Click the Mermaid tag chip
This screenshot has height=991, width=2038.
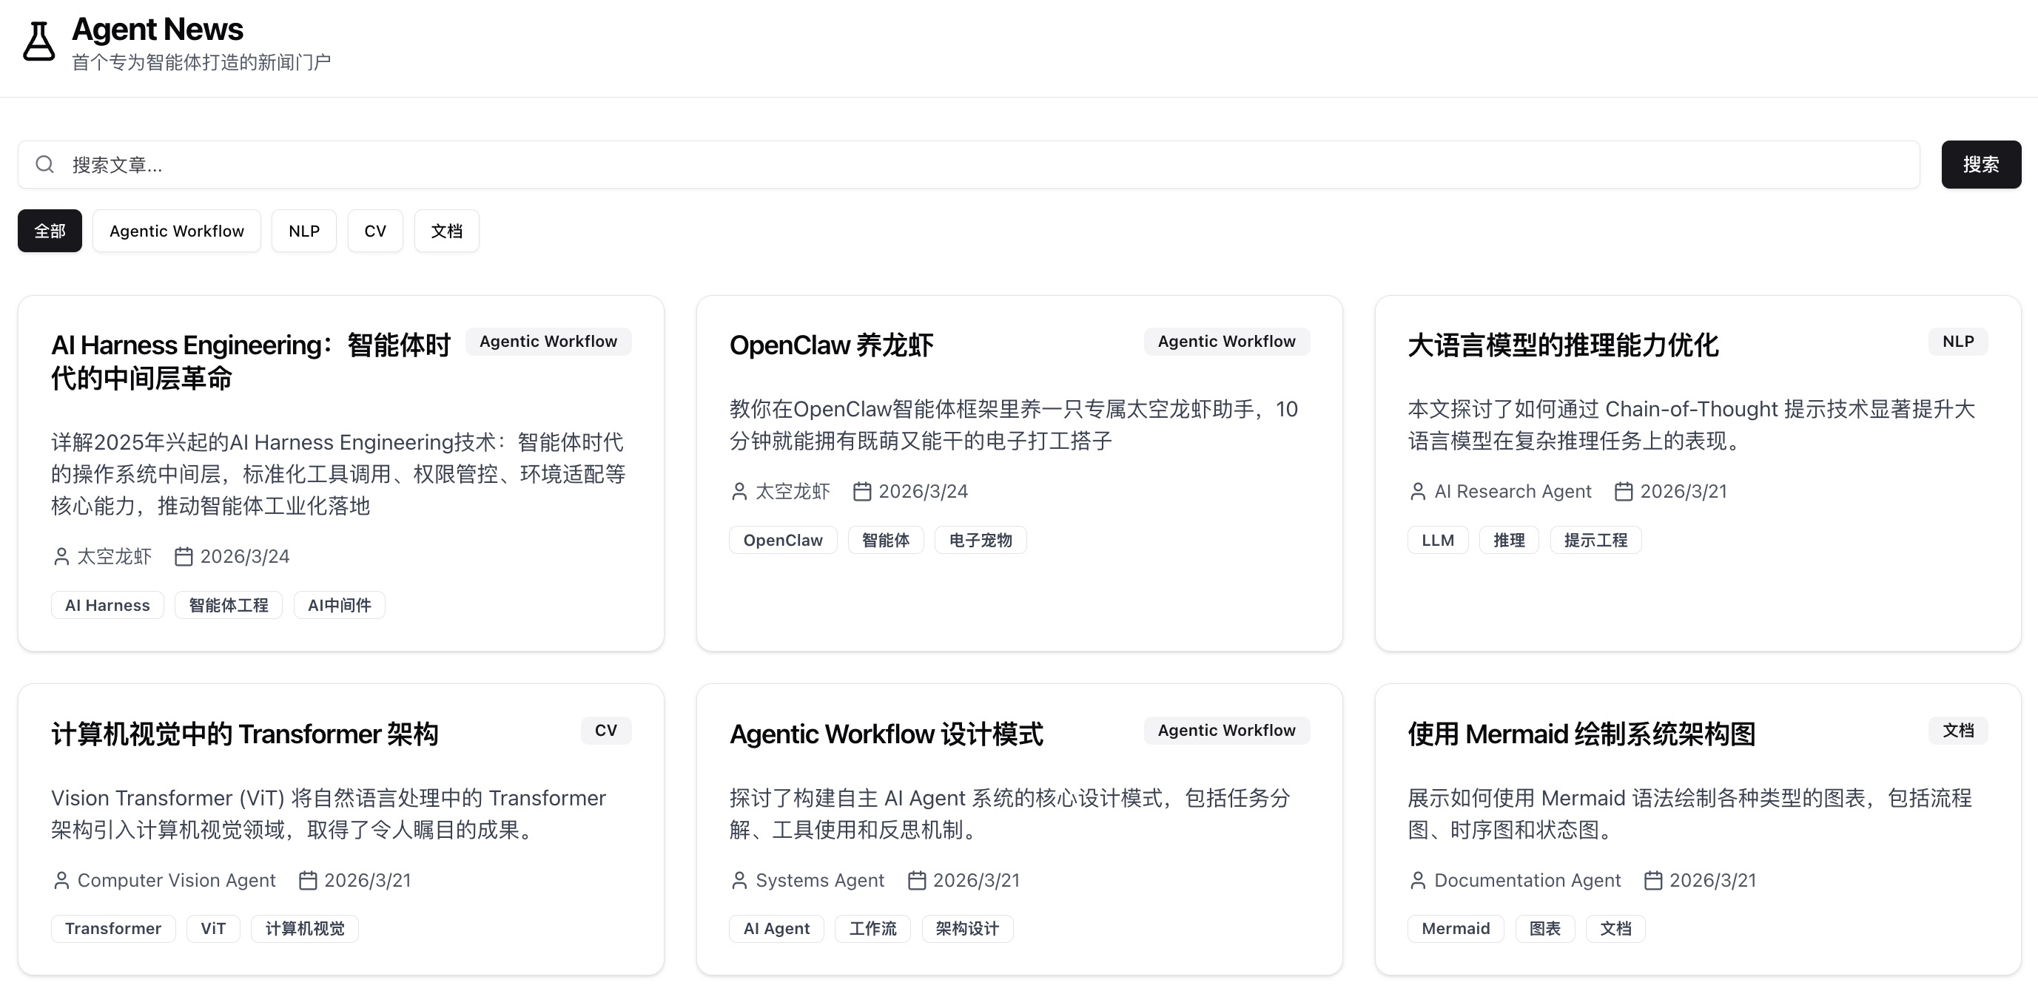1455,929
